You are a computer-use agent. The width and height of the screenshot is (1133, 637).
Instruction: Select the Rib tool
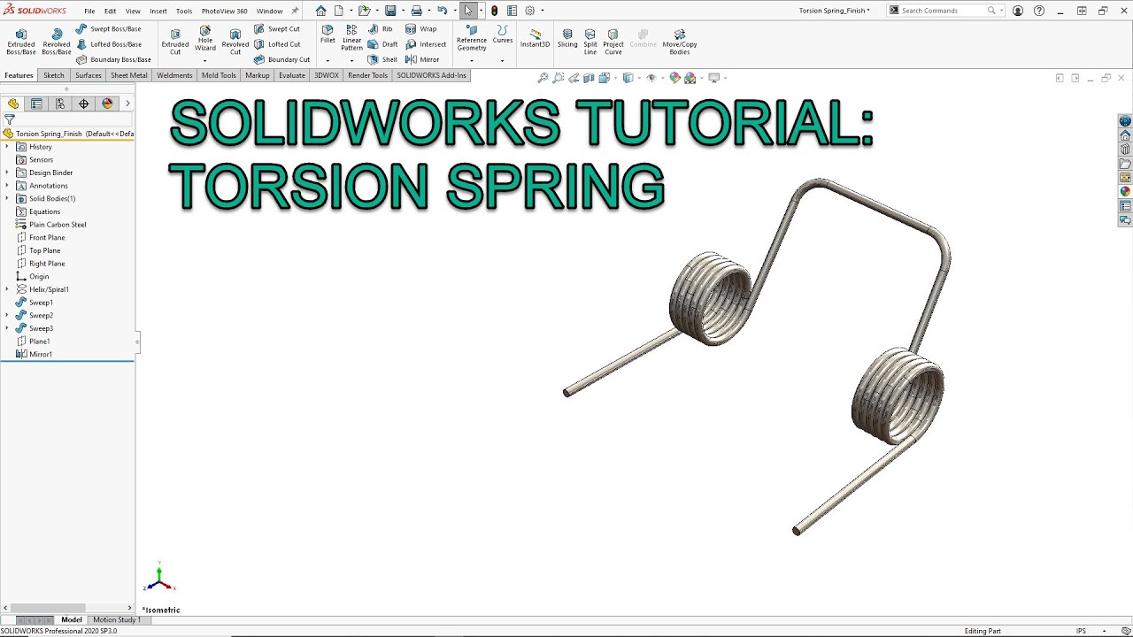pos(381,29)
